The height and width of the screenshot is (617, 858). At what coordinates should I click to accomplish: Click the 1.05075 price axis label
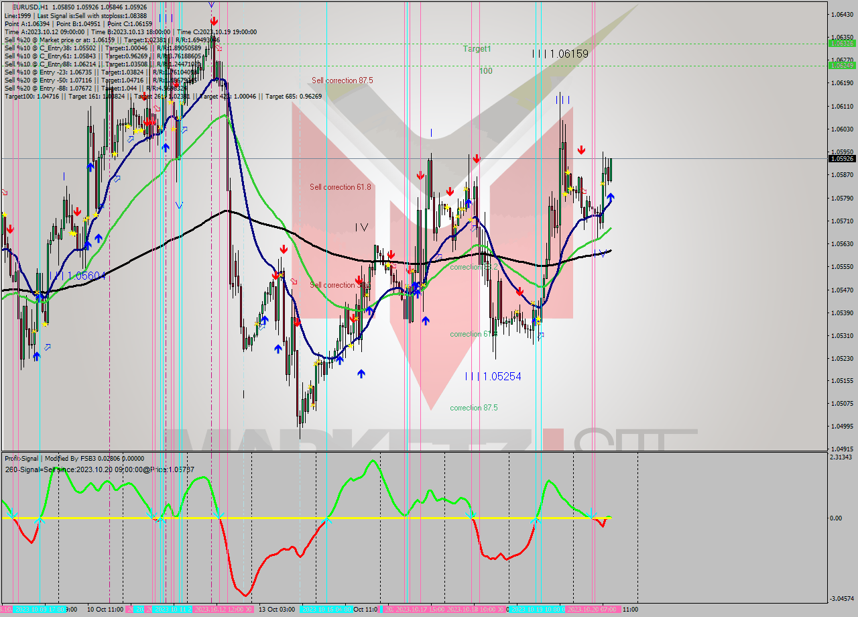pos(842,403)
